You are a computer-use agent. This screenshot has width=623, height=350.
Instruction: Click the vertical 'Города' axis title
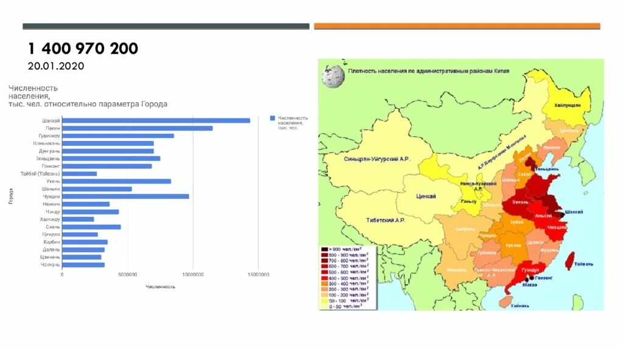pyautogui.click(x=11, y=196)
